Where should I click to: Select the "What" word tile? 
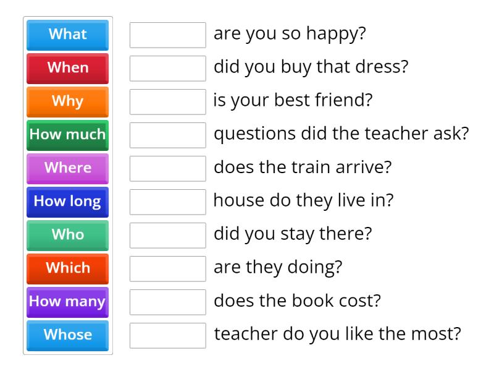tap(67, 35)
